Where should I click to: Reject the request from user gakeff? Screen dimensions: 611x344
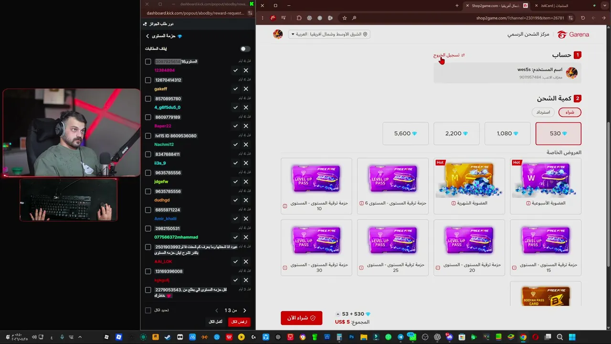[246, 89]
